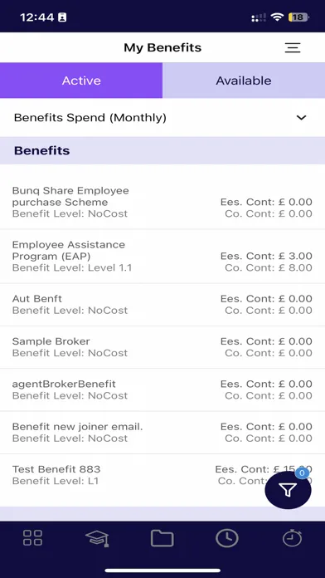Image resolution: width=325 pixels, height=578 pixels.
Task: Open Employee Assistance Program (EAP) entry
Action: pyautogui.click(x=162, y=256)
